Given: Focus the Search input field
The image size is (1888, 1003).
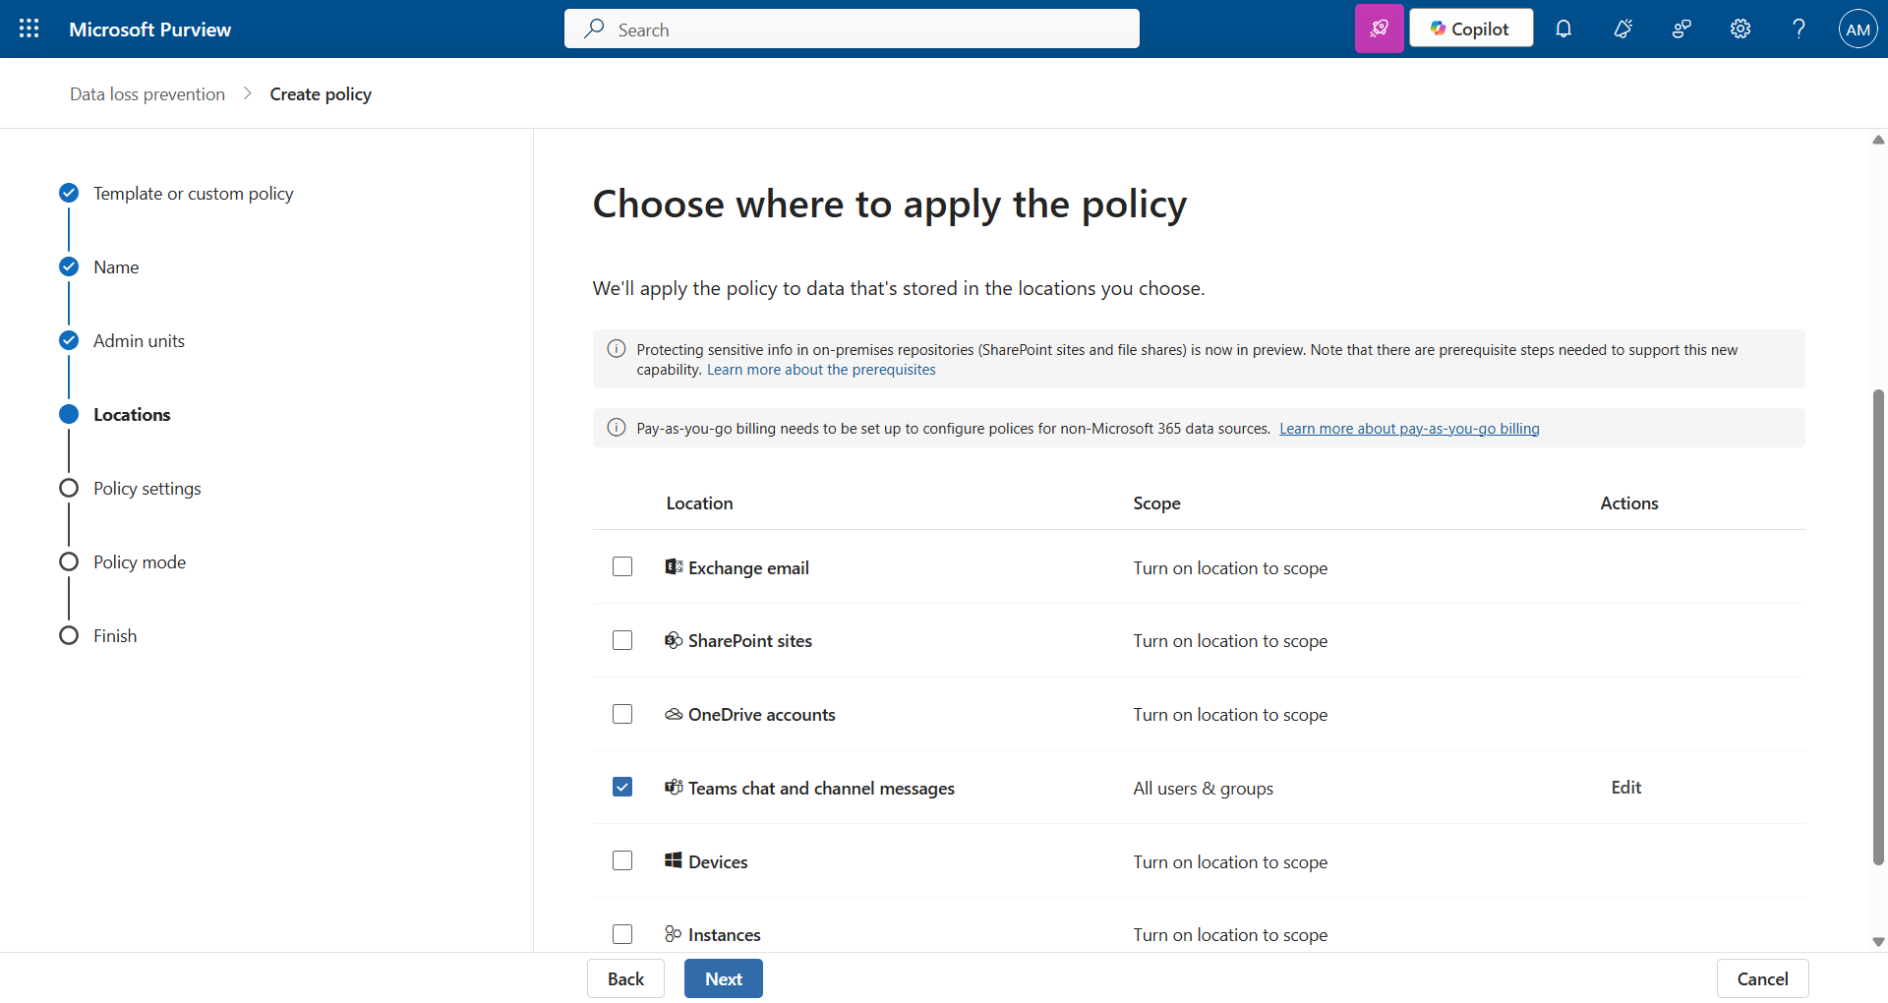Looking at the screenshot, I should [852, 29].
